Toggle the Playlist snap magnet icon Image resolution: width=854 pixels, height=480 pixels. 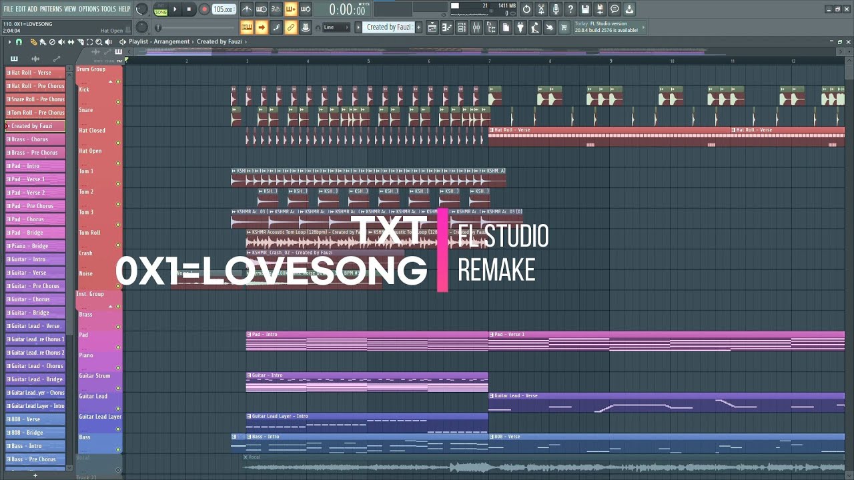coord(19,42)
